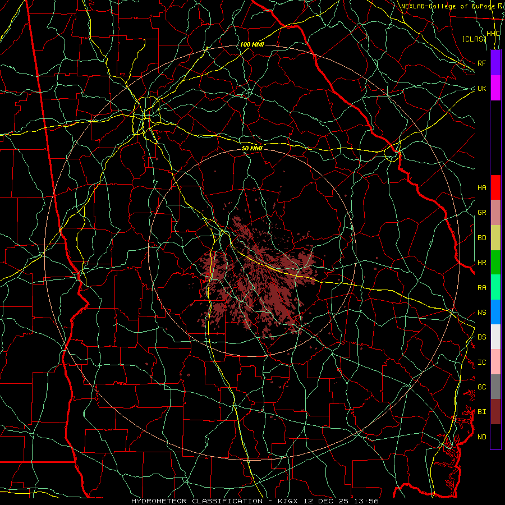Click the DS legend label
This screenshot has width=505, height=505.
coord(482,337)
